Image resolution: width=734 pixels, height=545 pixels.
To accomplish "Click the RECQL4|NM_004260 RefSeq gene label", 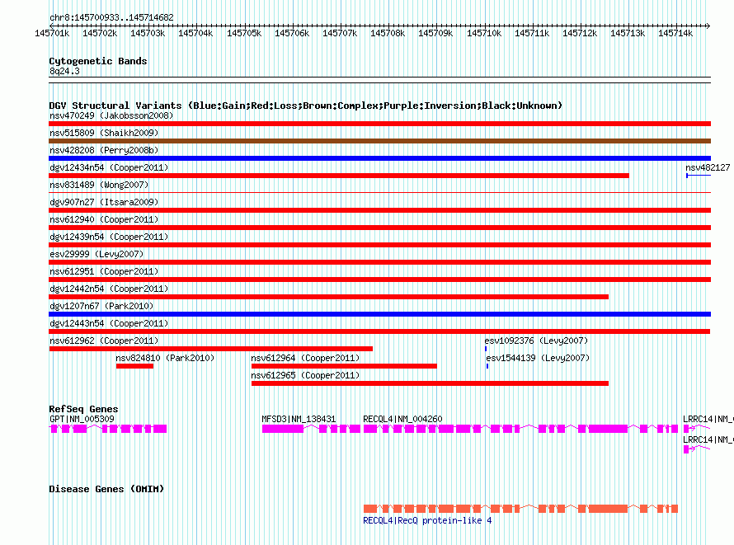I will [x=402, y=419].
